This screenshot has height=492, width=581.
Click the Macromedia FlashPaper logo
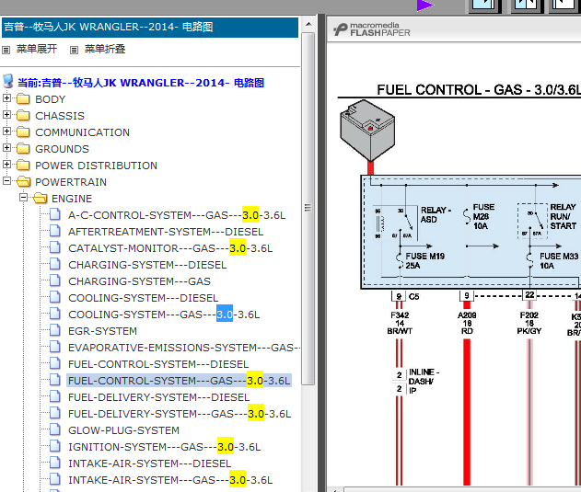[x=372, y=29]
